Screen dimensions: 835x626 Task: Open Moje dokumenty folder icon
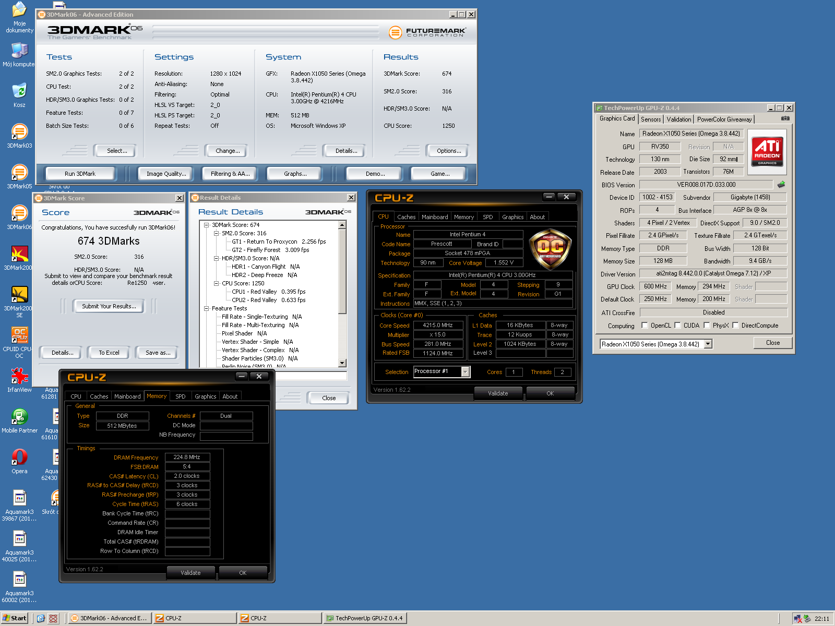coord(19,18)
